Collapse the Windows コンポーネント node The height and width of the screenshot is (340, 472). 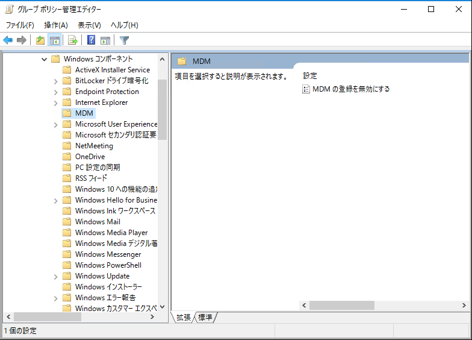[x=45, y=59]
